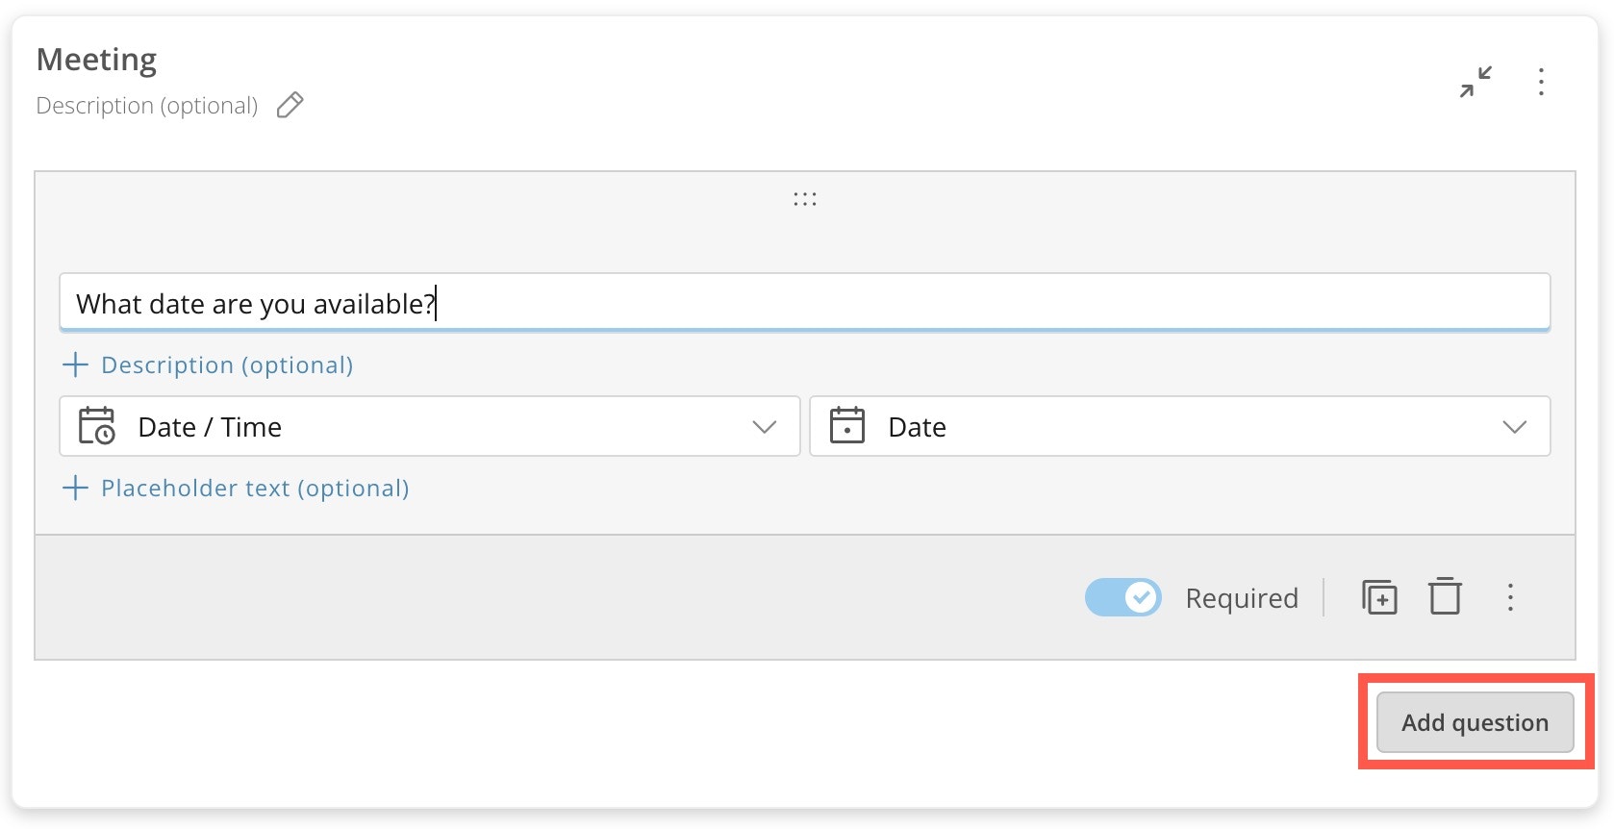Open the question's three-dot options menu
The image size is (1614, 829).
tap(1510, 597)
